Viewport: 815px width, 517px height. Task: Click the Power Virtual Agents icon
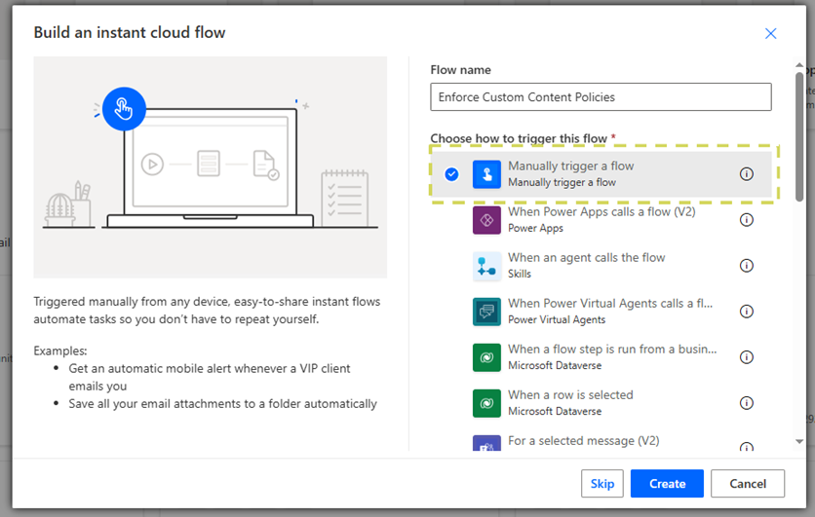click(x=486, y=312)
